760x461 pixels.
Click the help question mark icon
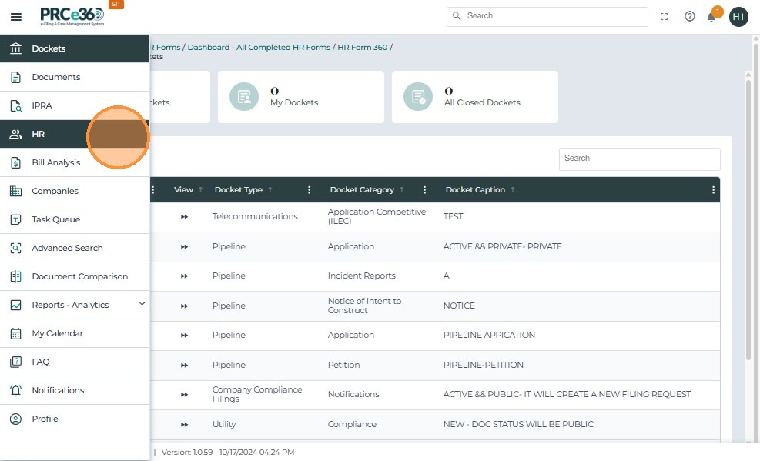[x=690, y=17]
